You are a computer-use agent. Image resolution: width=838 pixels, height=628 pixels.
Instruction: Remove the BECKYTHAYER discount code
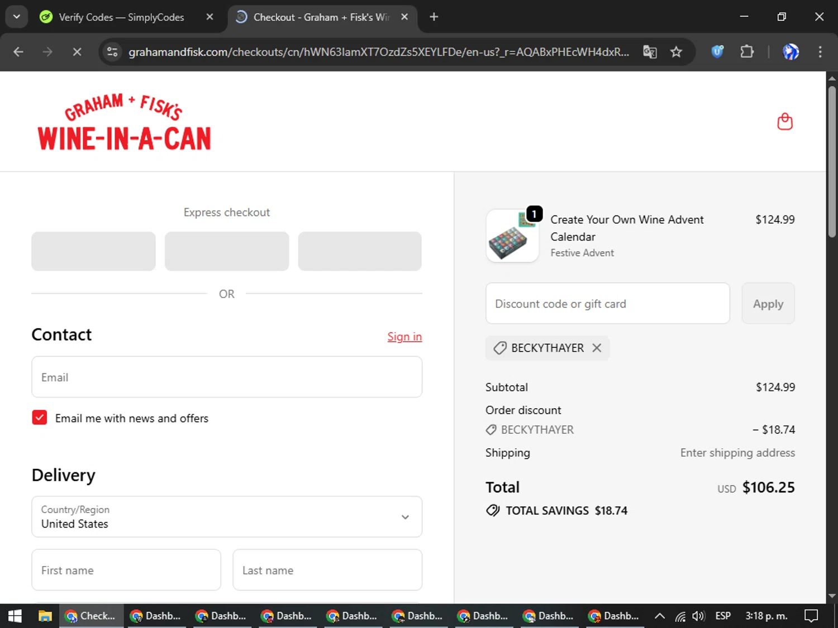(597, 348)
